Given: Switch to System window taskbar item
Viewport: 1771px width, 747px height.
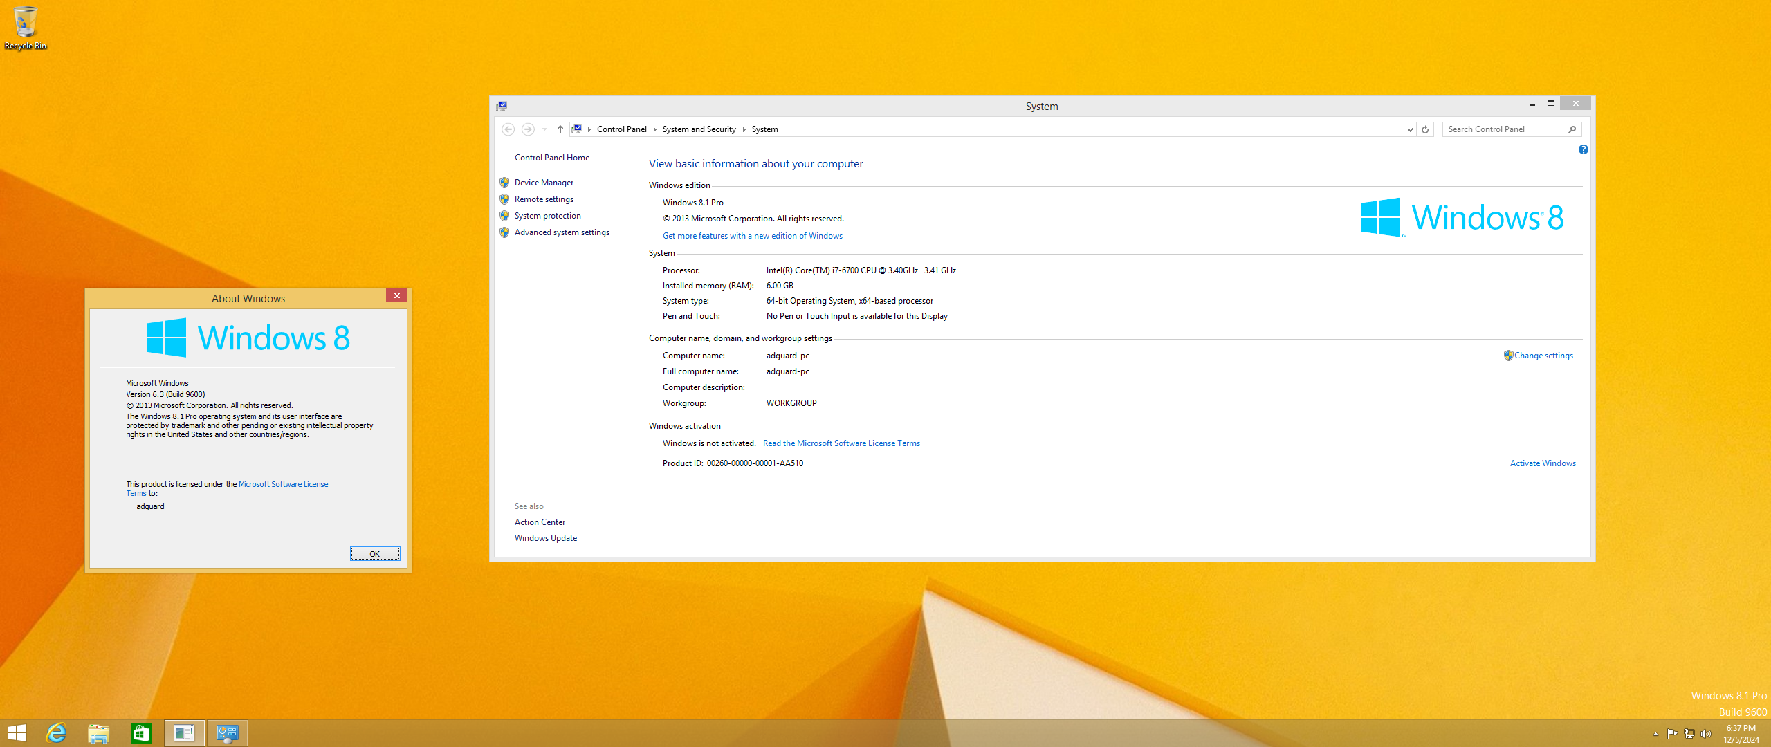Looking at the screenshot, I should click(x=228, y=733).
